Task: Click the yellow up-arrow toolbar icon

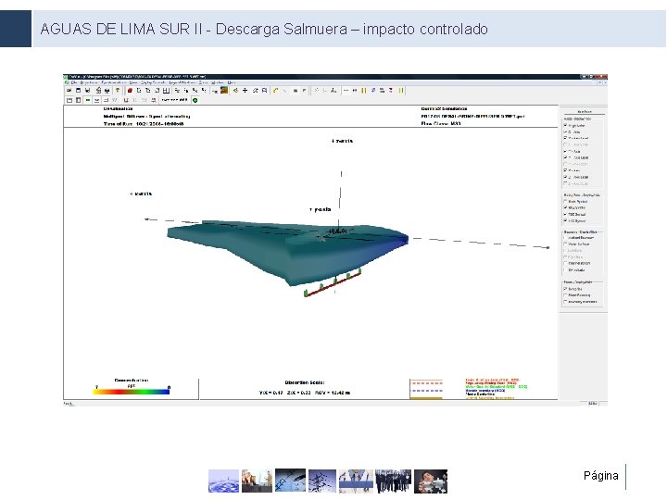Action: (x=118, y=91)
